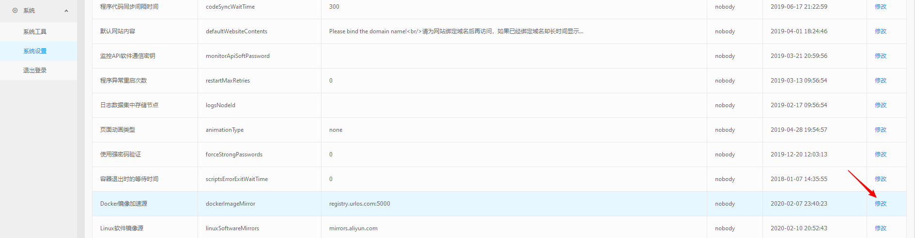Click the Docker镜像加速源 row name
Image resolution: width=915 pixels, height=238 pixels.
123,204
